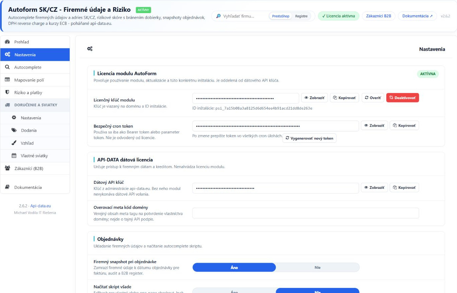The image size is (457, 293).
Task: Click the red Deaktivovať button
Action: point(402,98)
